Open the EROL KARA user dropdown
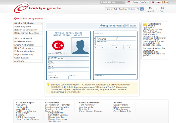Image resolution: width=176 pixels, height=123 pixels. pos(112,2)
